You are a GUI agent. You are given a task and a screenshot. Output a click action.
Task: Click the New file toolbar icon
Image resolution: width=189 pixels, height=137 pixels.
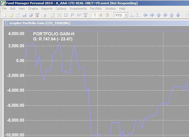point(5,15)
